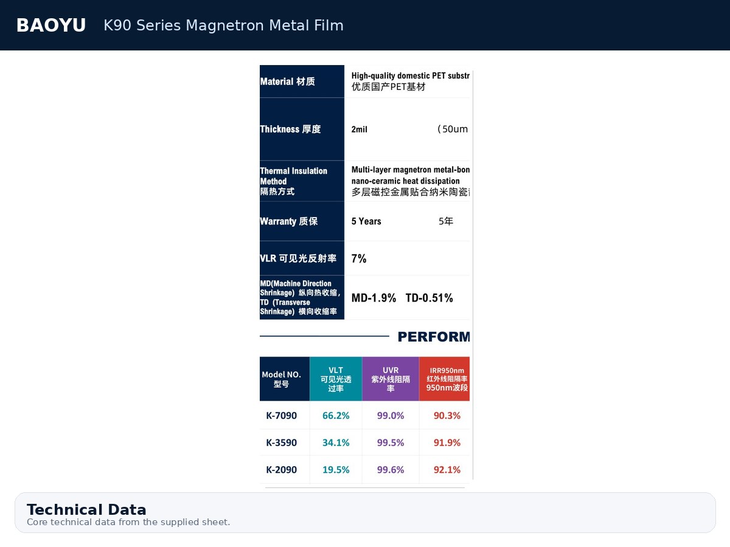Click the Thermal Insulation Method label
Image resolution: width=730 pixels, height=547 pixels.
pos(294,181)
